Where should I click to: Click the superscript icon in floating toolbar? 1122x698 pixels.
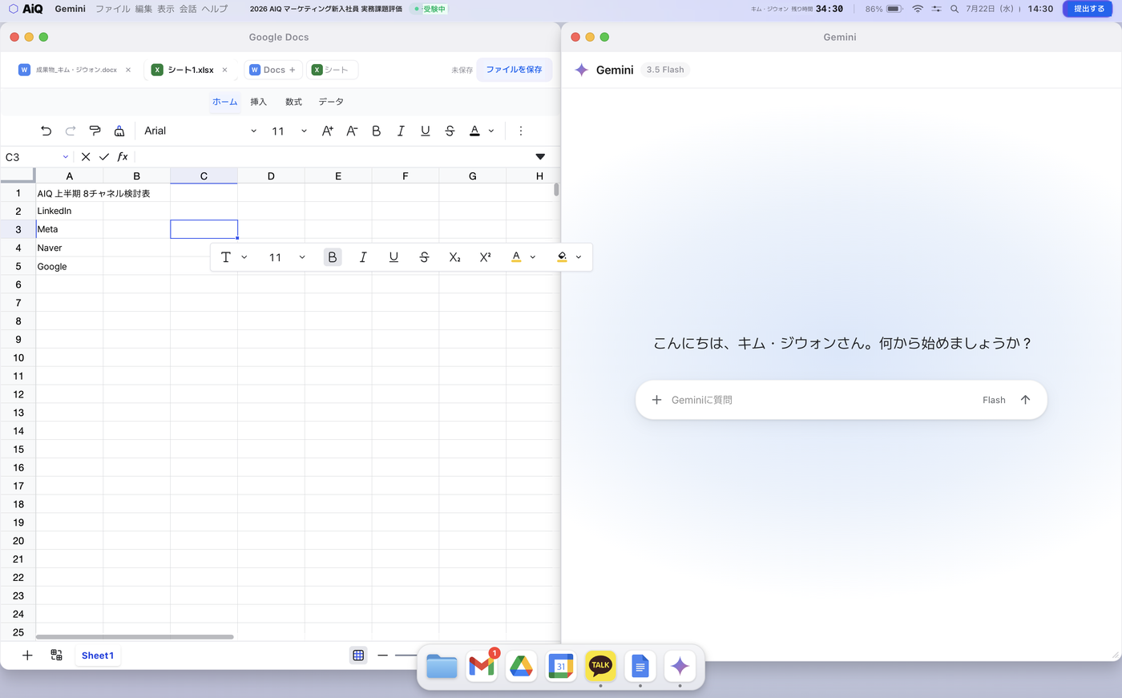pyautogui.click(x=485, y=257)
